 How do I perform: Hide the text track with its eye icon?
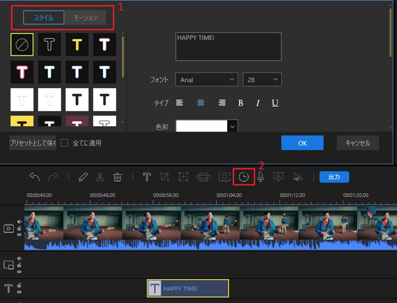(x=19, y=292)
